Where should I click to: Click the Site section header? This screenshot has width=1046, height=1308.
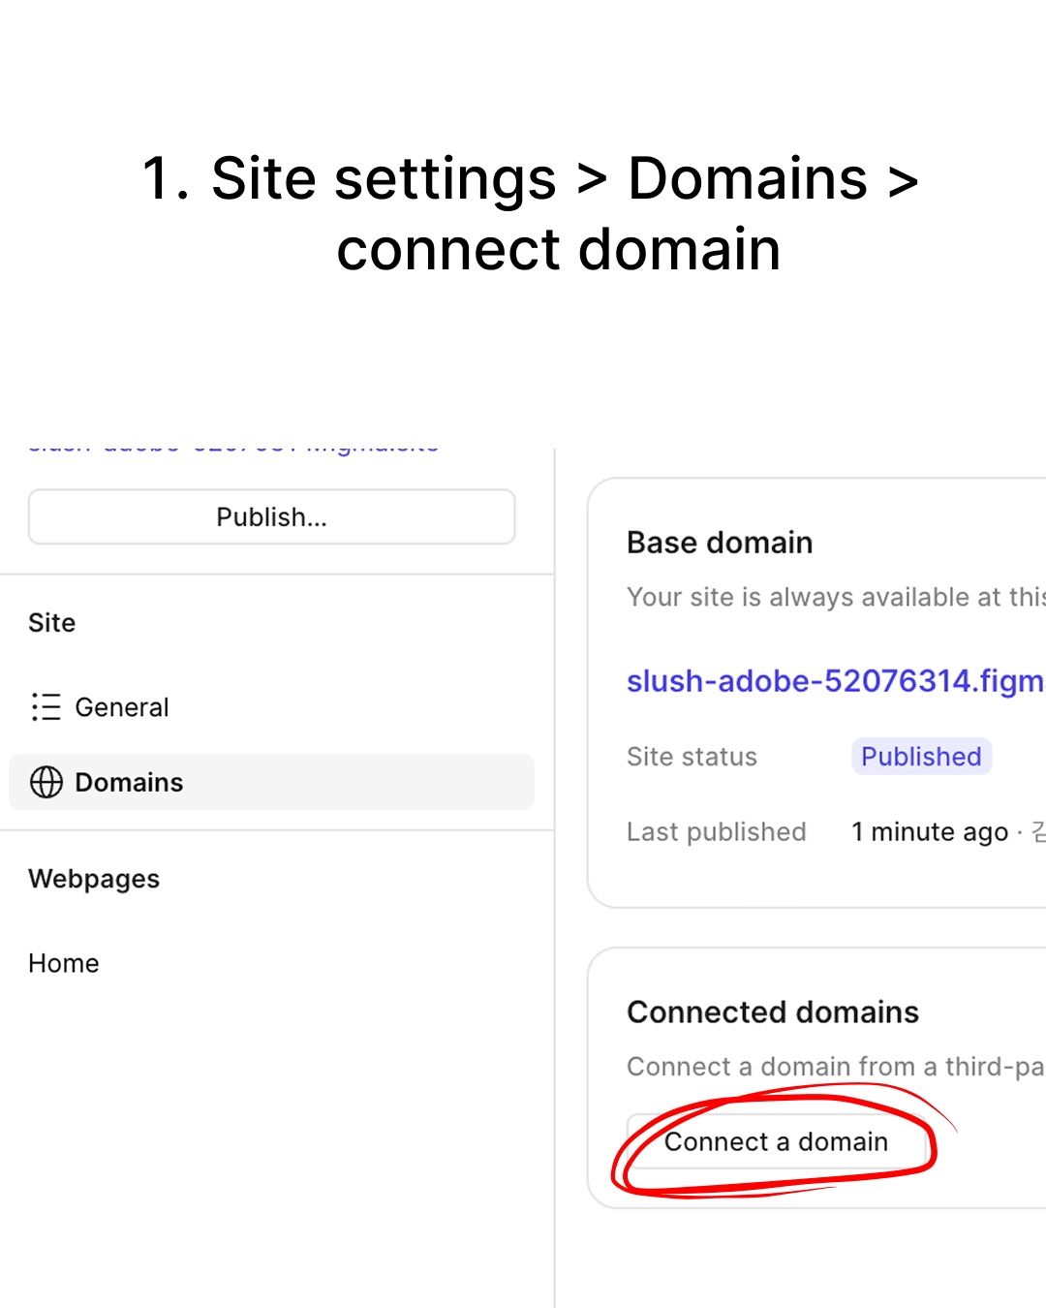coord(52,623)
